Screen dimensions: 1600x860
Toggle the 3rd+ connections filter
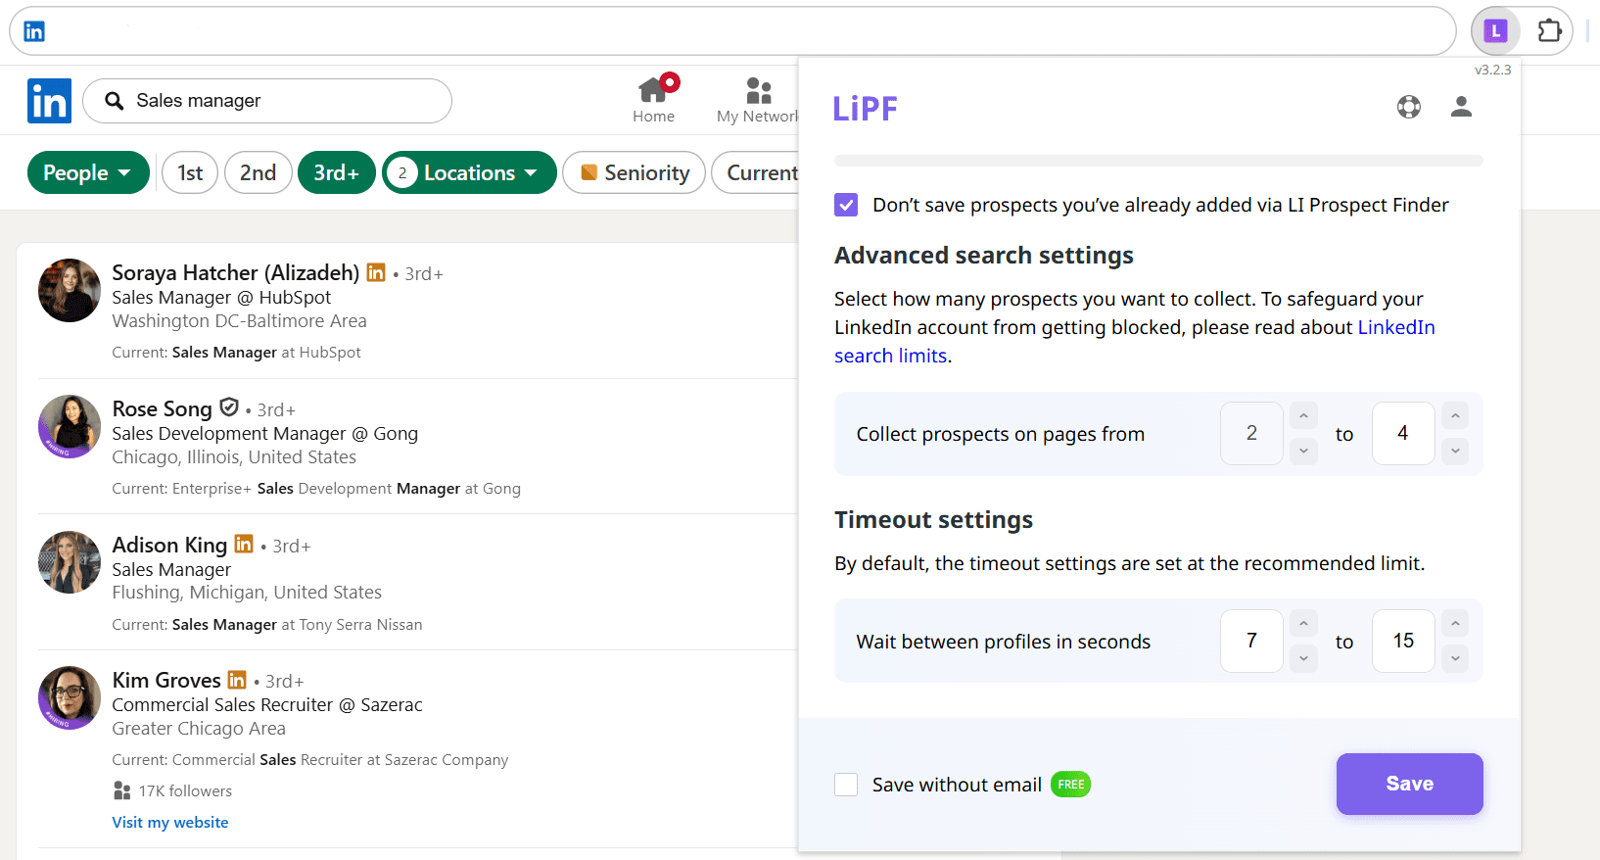coord(336,173)
